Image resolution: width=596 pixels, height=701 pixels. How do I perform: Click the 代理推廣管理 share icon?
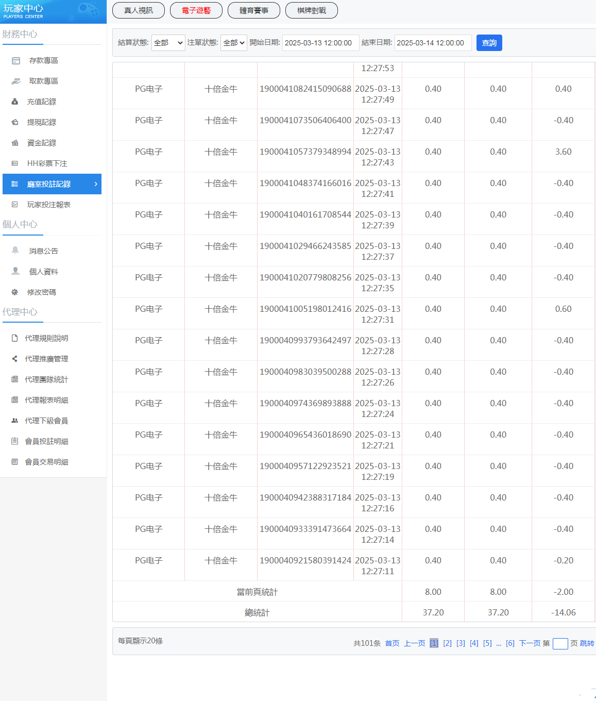[15, 359]
